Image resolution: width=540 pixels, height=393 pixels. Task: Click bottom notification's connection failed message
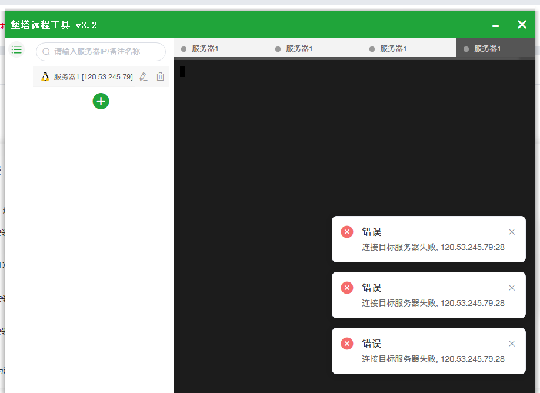pyautogui.click(x=433, y=359)
